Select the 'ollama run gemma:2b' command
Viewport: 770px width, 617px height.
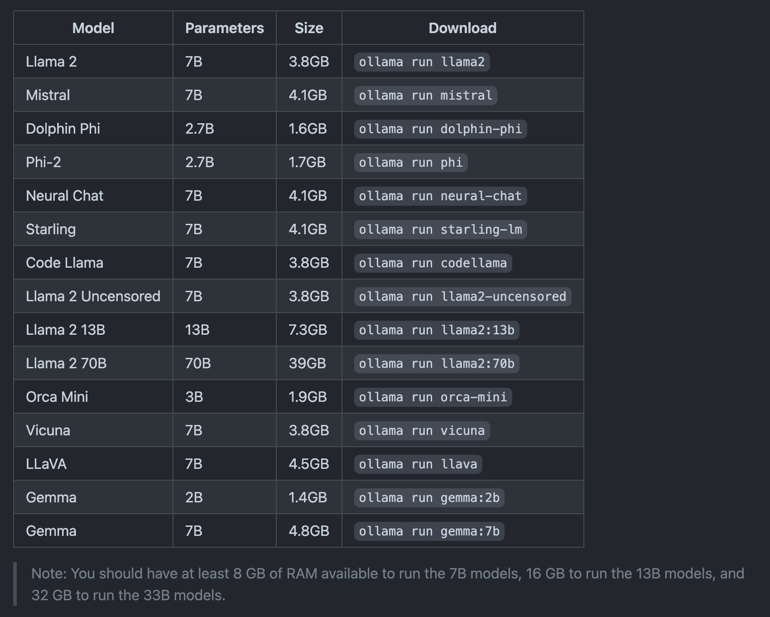[429, 497]
